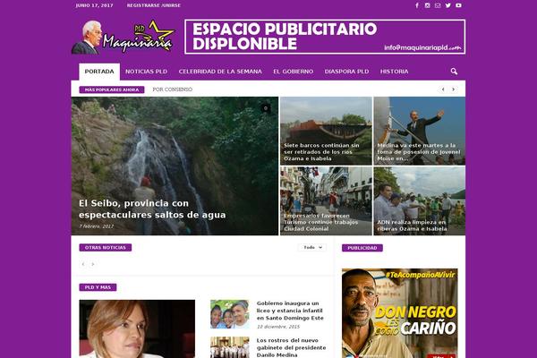The width and height of the screenshot is (537, 358).
Task: Open the Twitter social icon
Action: tap(448, 5)
